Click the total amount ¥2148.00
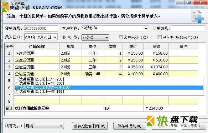Image resolution: width=208 pixels, height=133 pixels. tap(154, 108)
